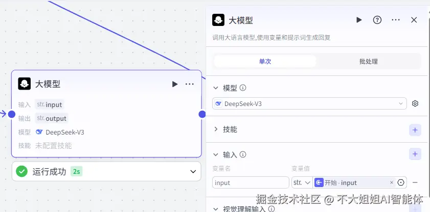Expand the 技能 section
This screenshot has height=212, width=430.
coord(216,129)
